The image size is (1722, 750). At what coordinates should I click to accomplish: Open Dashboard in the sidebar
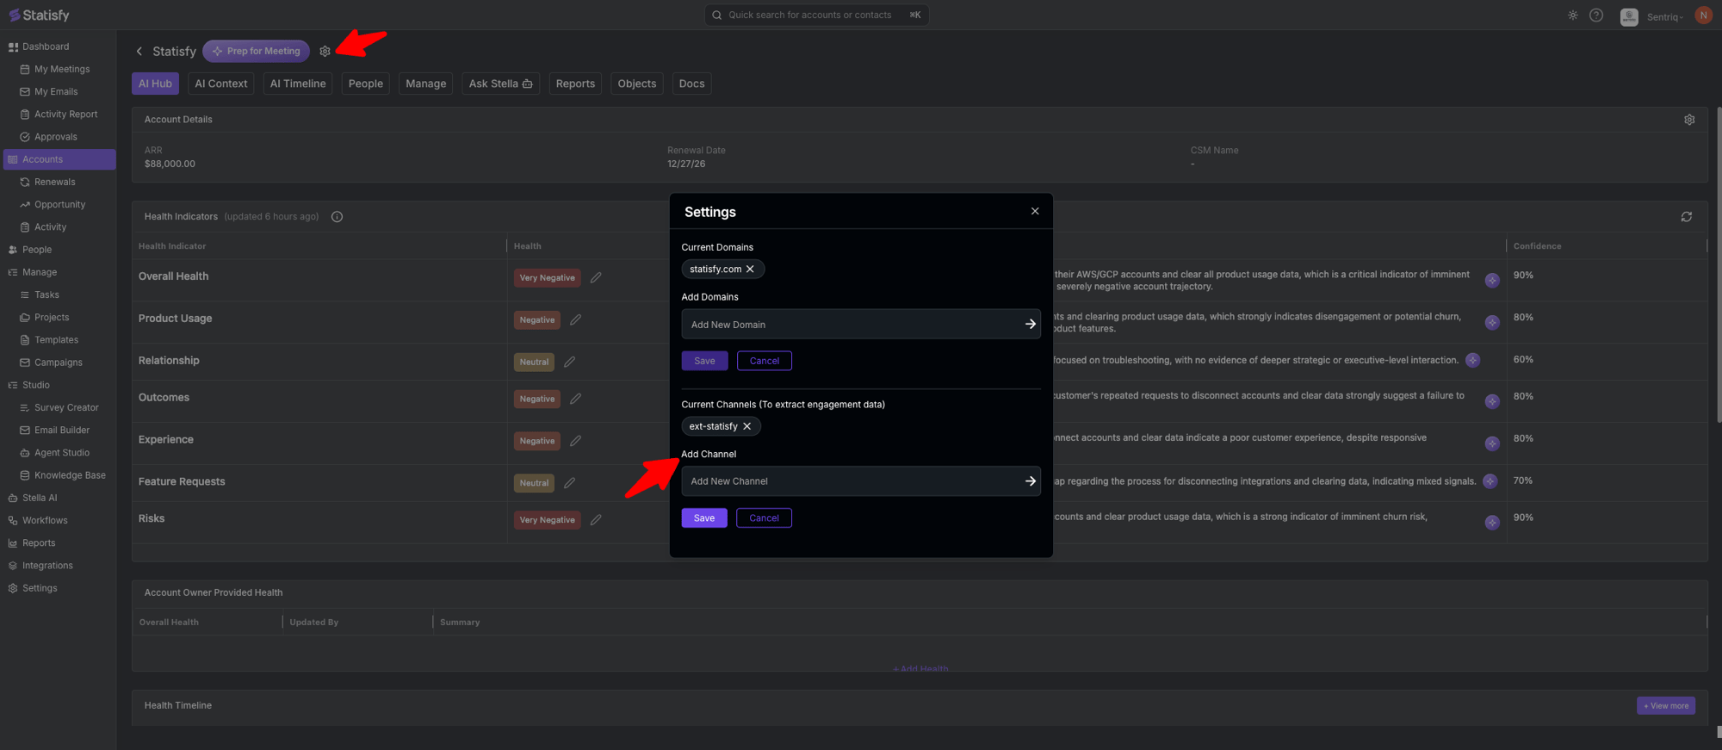(x=46, y=46)
